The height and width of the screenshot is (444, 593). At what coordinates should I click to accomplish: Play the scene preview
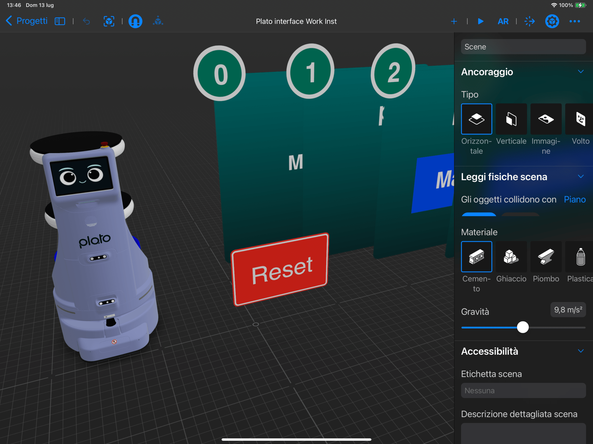click(x=481, y=21)
